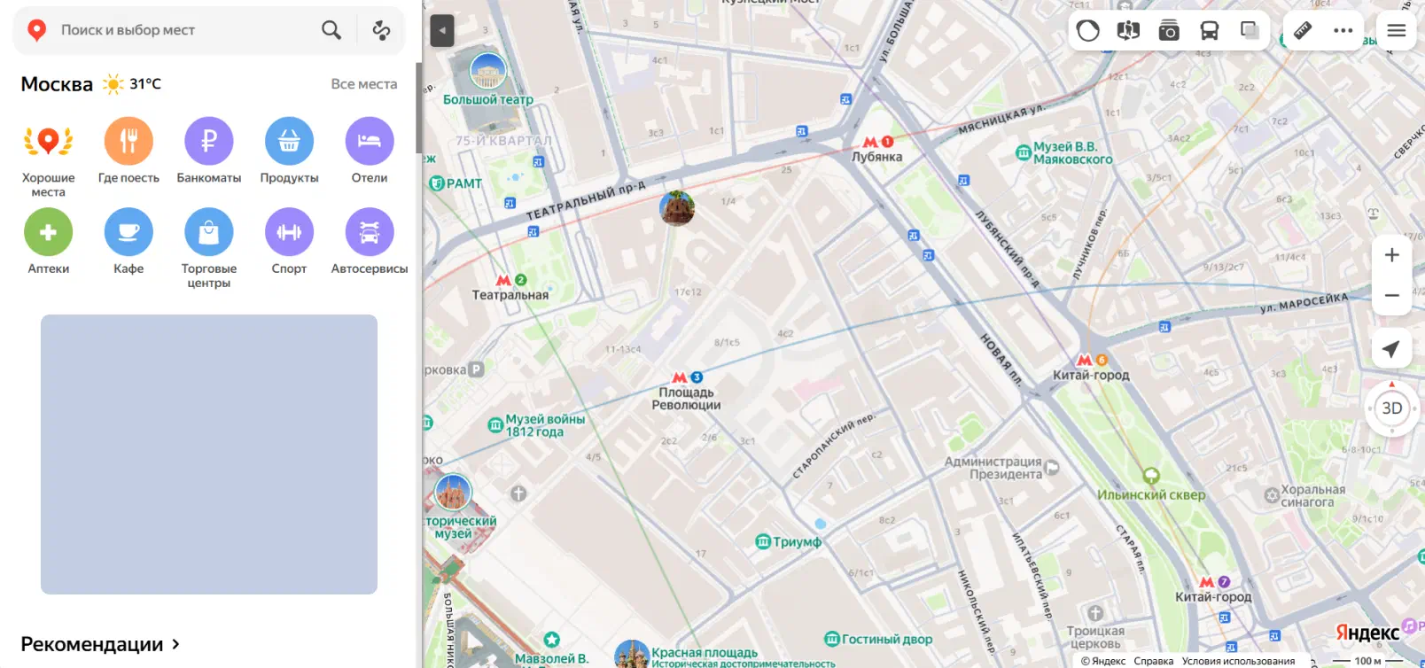Open Музей В.В. Маяковского marker

(x=1063, y=153)
